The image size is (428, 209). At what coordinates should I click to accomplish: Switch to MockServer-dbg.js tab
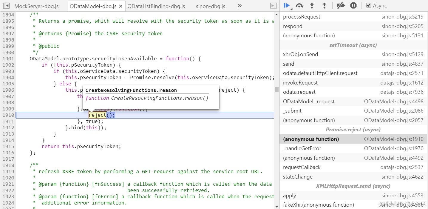pos(36,6)
